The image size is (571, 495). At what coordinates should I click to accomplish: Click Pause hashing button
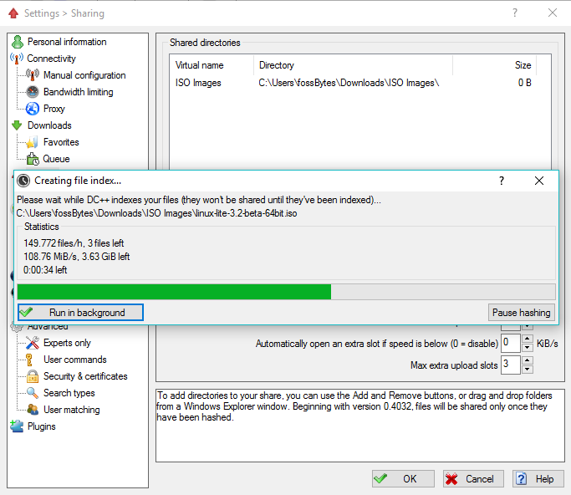521,313
